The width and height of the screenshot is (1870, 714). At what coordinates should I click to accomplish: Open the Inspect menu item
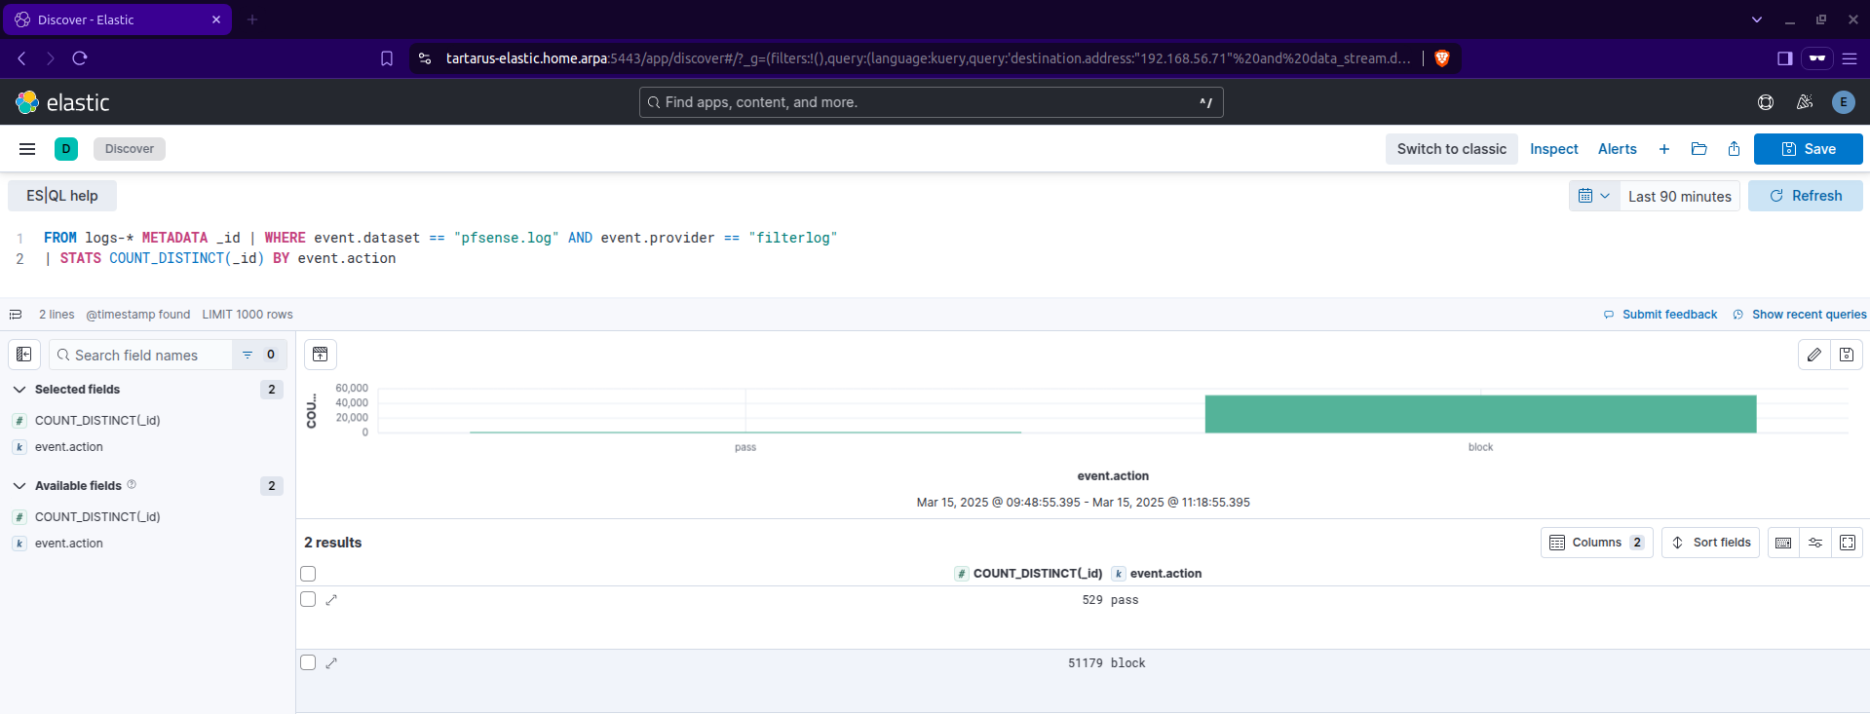(1553, 149)
